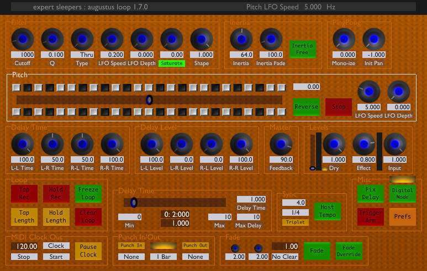Click the Trigger Arm button
427x271 pixels.
[x=370, y=216]
